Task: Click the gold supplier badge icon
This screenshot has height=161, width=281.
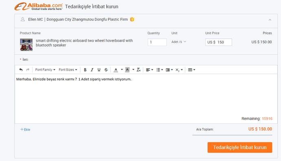Action: 132,19
